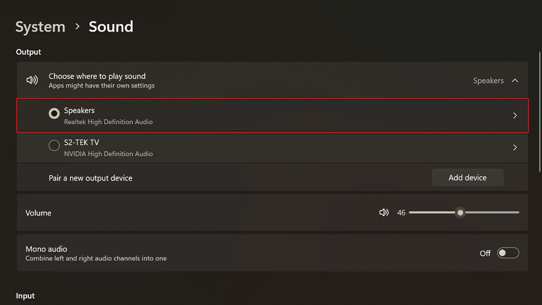
Task: Go back to System in the breadcrumb
Action: click(x=40, y=27)
